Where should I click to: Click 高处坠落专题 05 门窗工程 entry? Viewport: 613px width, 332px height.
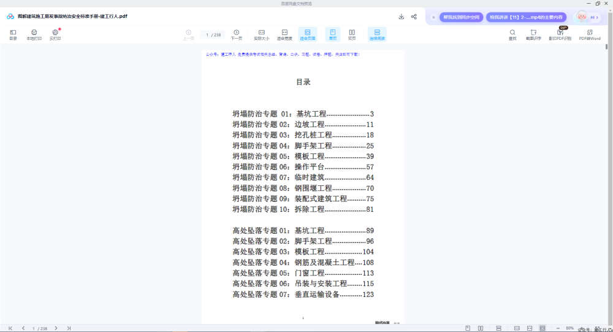(303, 273)
